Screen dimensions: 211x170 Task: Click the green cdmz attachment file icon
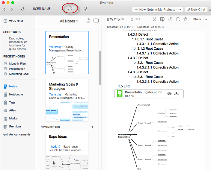pos(120,94)
